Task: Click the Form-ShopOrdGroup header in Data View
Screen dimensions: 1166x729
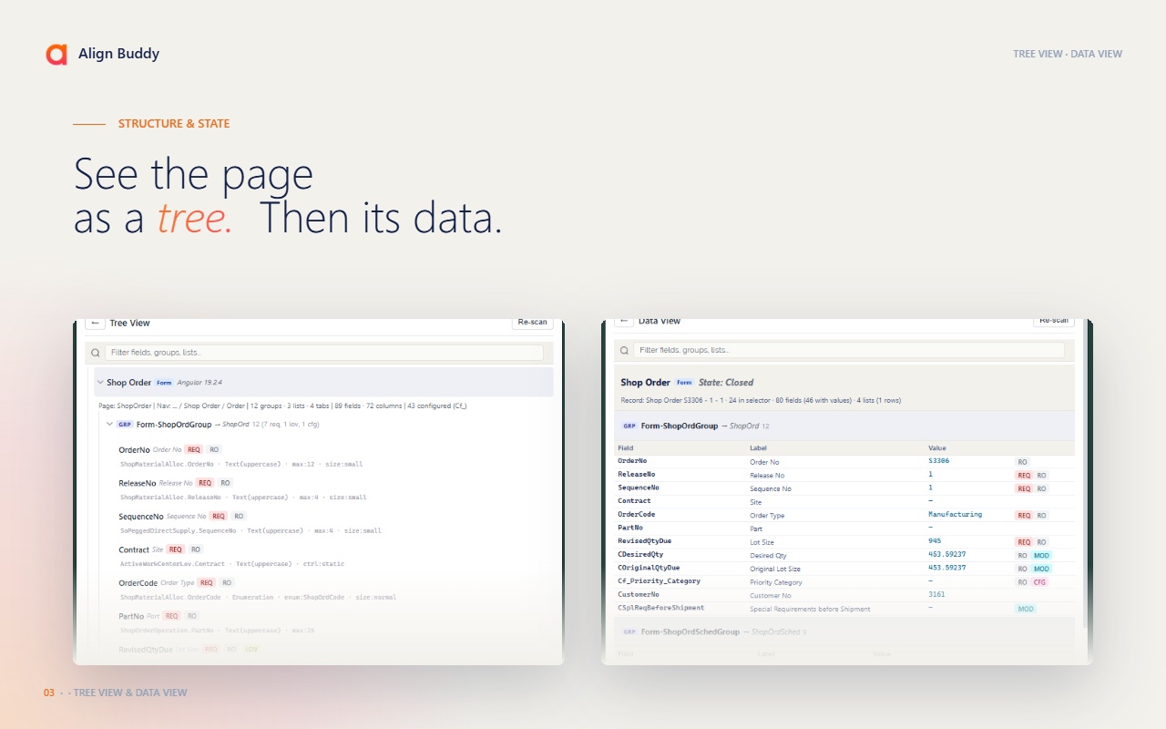Action: (844, 426)
